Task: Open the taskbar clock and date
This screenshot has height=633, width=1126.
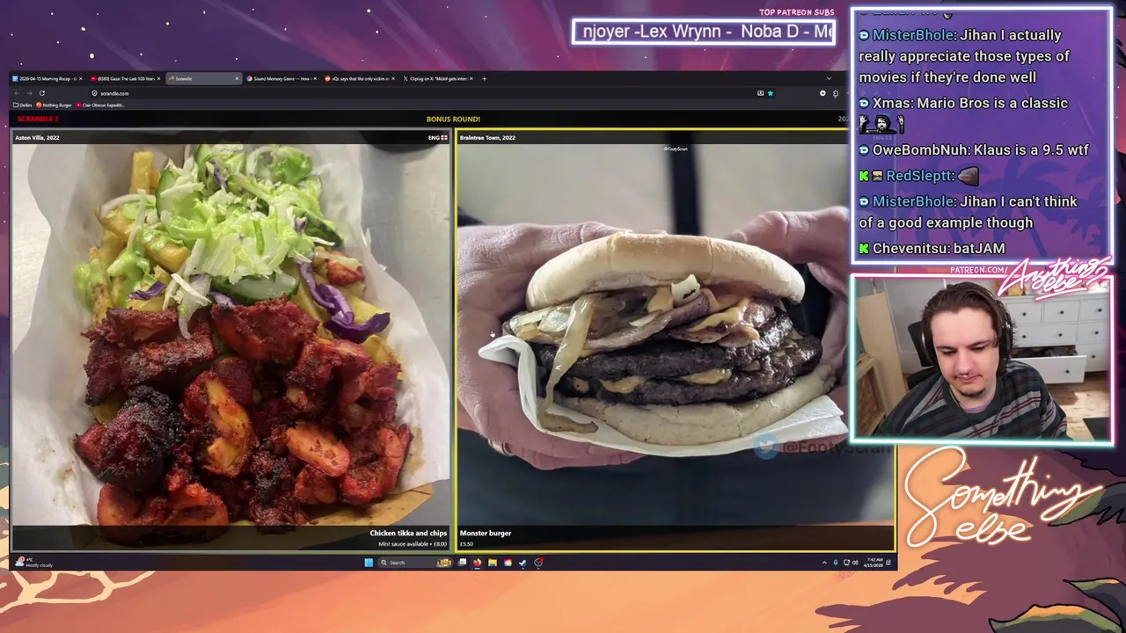Action: tap(874, 563)
